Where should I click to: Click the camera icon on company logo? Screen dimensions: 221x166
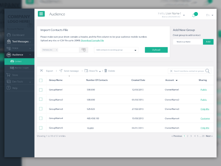(x=30, y=25)
